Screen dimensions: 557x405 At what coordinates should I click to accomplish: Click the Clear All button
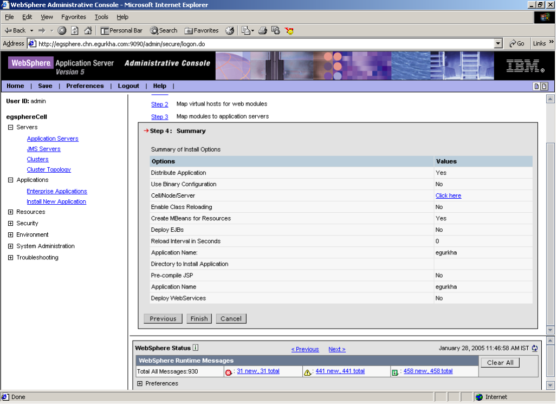(x=500, y=363)
